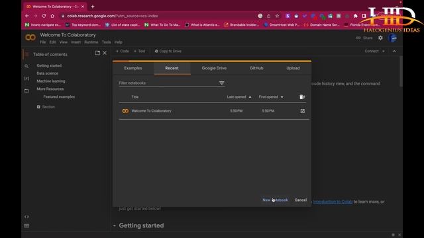Image resolution: width=424 pixels, height=238 pixels.
Task: Reload the page with the refresh icon
Action: point(44,16)
